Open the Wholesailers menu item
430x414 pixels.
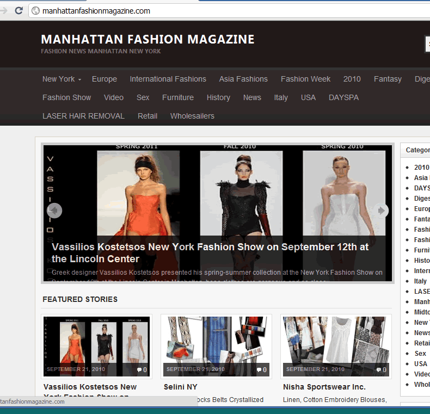192,116
